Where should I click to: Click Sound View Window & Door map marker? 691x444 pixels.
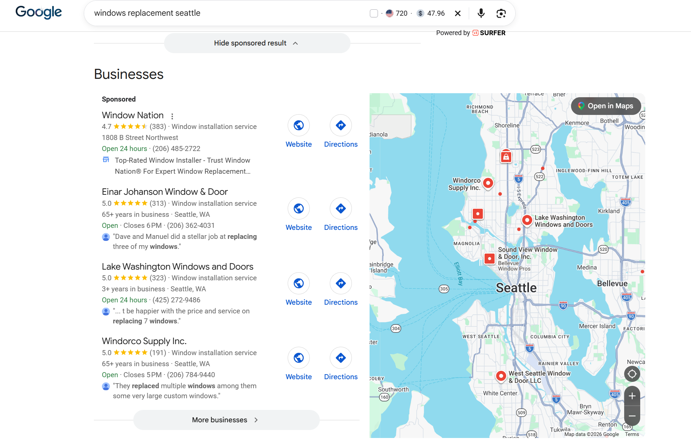coord(490,259)
